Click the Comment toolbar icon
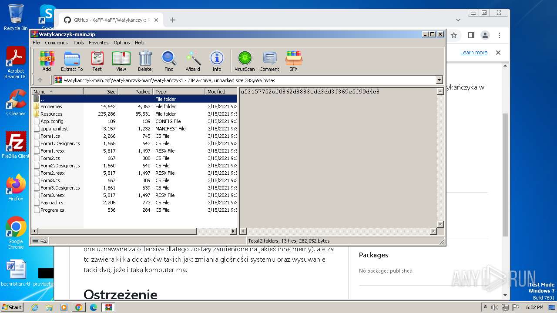 269,61
